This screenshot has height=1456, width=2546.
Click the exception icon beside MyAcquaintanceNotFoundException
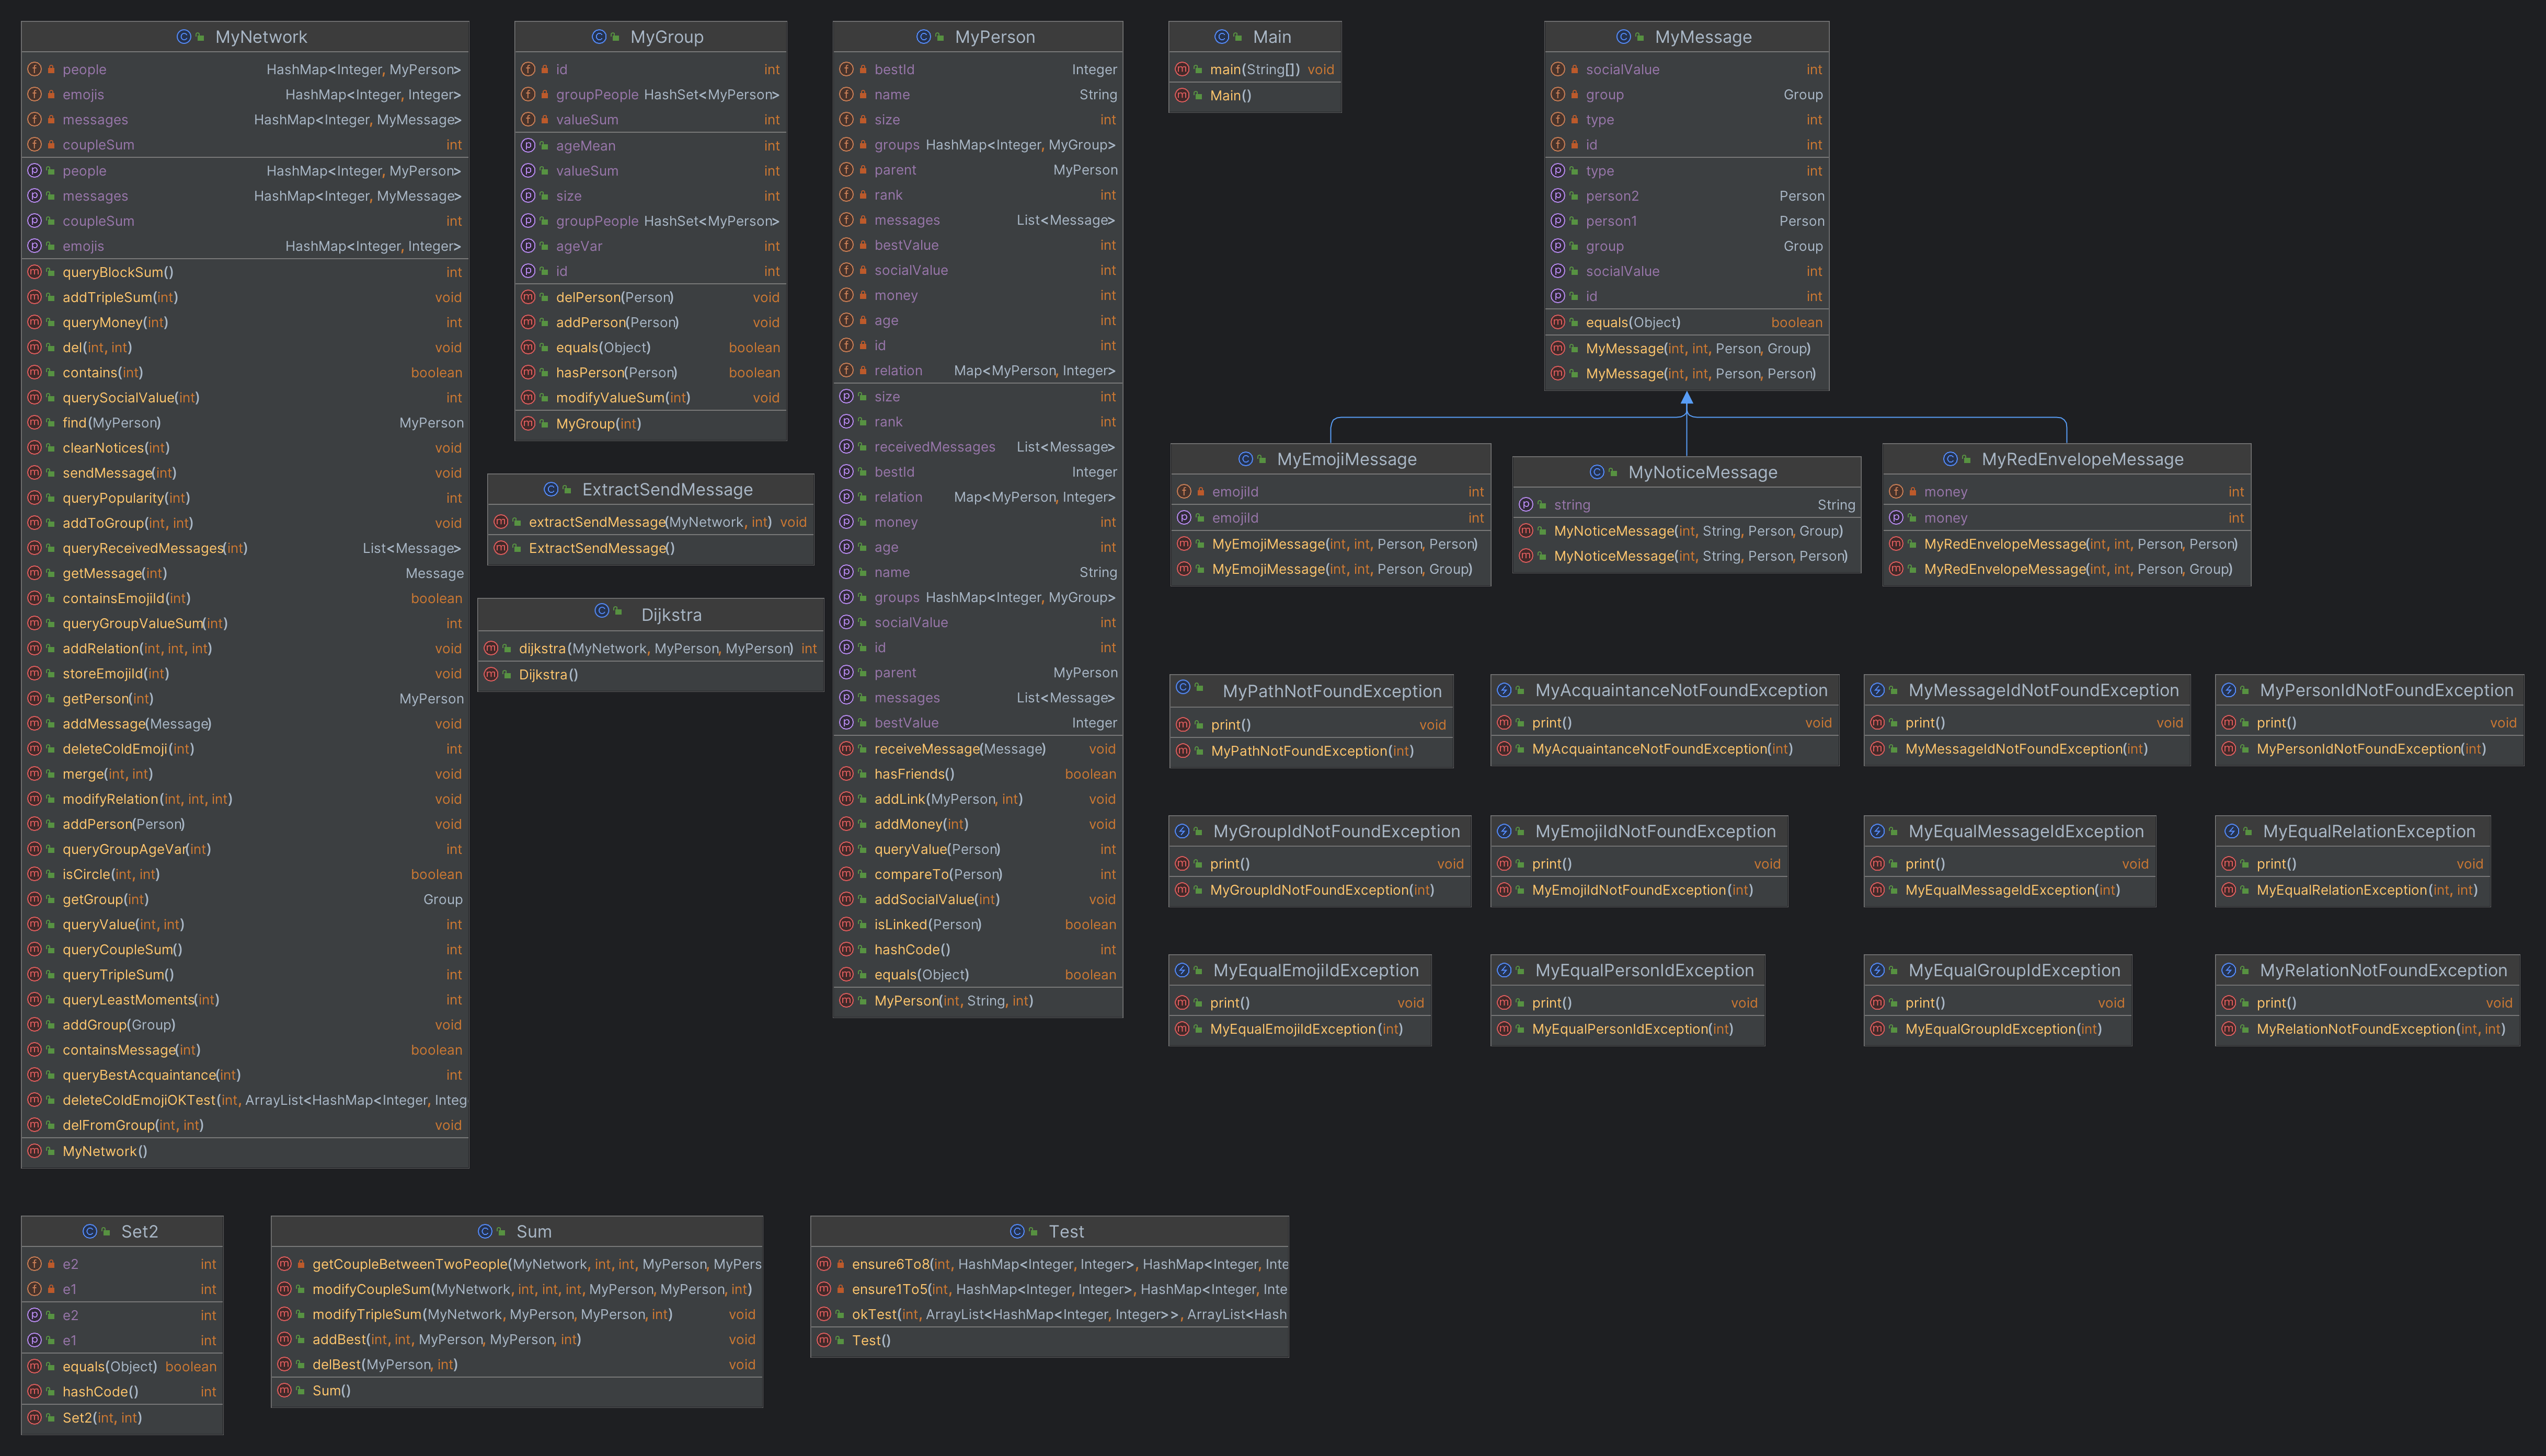coord(1504,690)
